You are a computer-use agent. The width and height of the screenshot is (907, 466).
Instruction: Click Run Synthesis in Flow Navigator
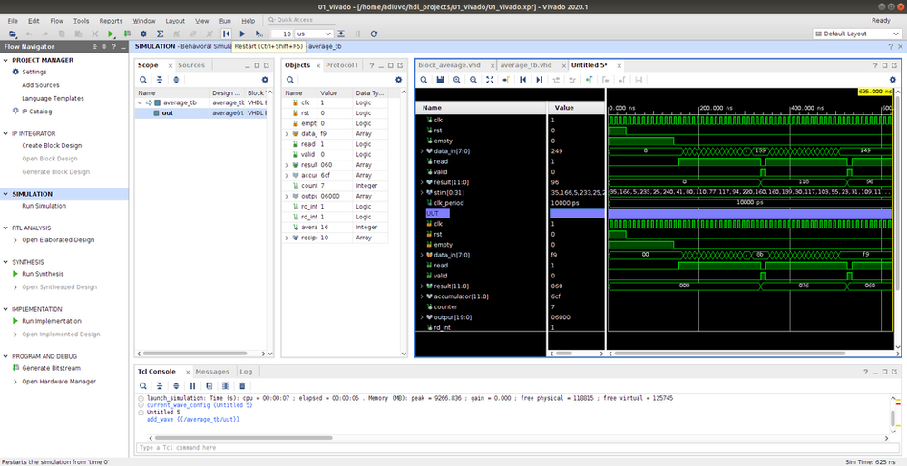coord(43,273)
